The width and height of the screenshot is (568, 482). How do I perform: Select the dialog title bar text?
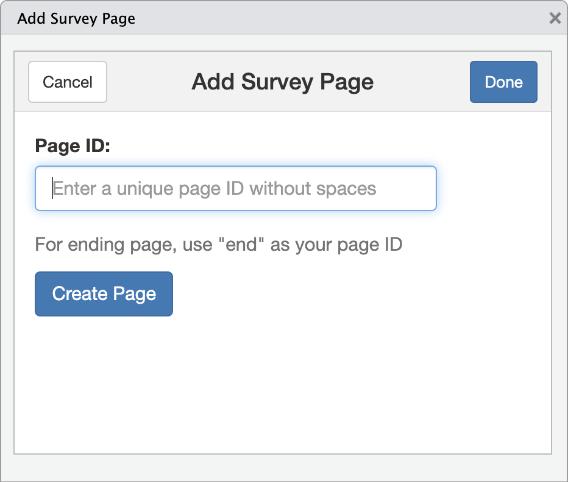(76, 18)
